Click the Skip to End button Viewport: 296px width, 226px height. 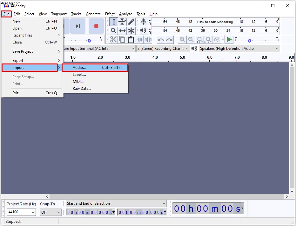78,26
